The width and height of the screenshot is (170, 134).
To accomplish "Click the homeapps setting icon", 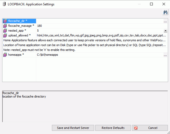I will tap(5, 55).
